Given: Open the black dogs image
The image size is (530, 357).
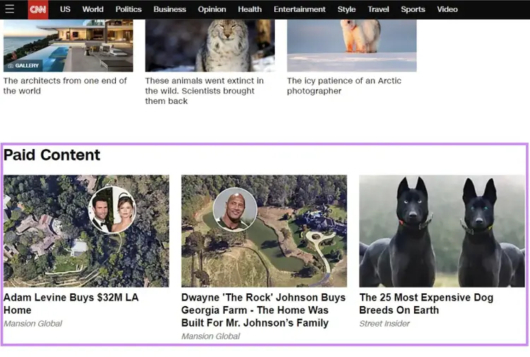Looking at the screenshot, I should 442,231.
